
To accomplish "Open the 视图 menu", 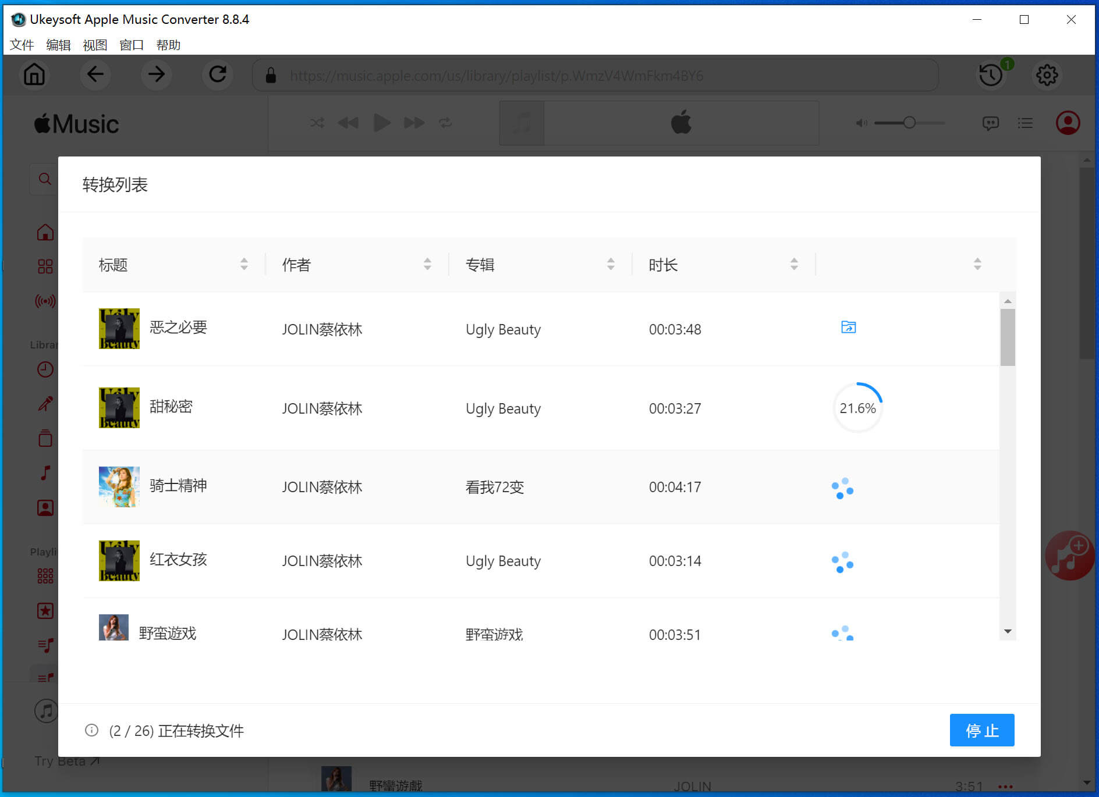I will coord(95,45).
